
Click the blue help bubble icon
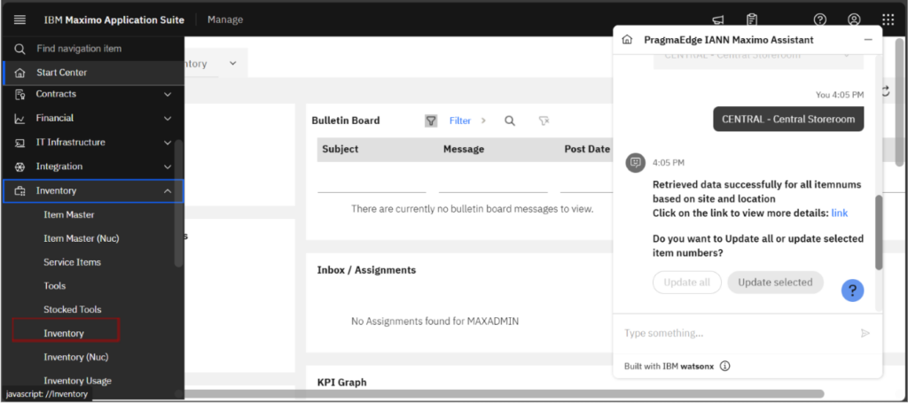(852, 291)
